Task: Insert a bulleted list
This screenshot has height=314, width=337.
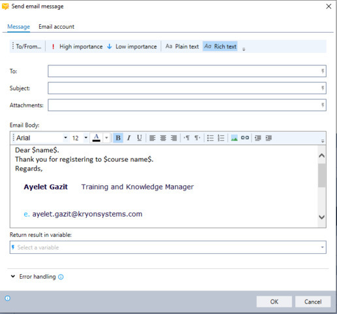Action: click(x=210, y=138)
